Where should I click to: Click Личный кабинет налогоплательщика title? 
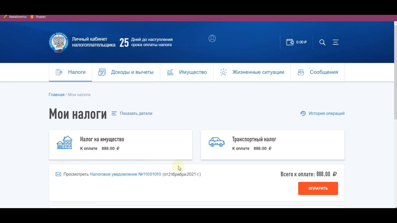click(x=94, y=42)
